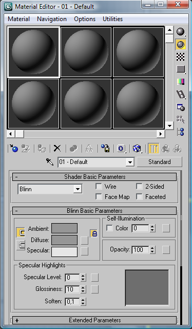Image resolution: width=192 pixels, height=329 pixels.
Task: Click the Sample Type sphere icon
Action: 181,32
